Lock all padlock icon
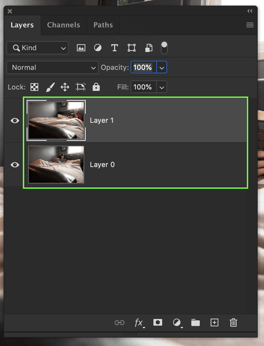Viewport: 264px width, 346px height. point(96,87)
